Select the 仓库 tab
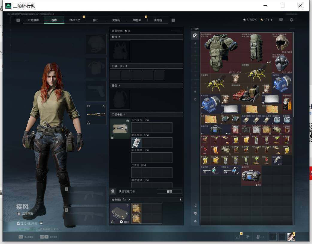 tap(54, 20)
